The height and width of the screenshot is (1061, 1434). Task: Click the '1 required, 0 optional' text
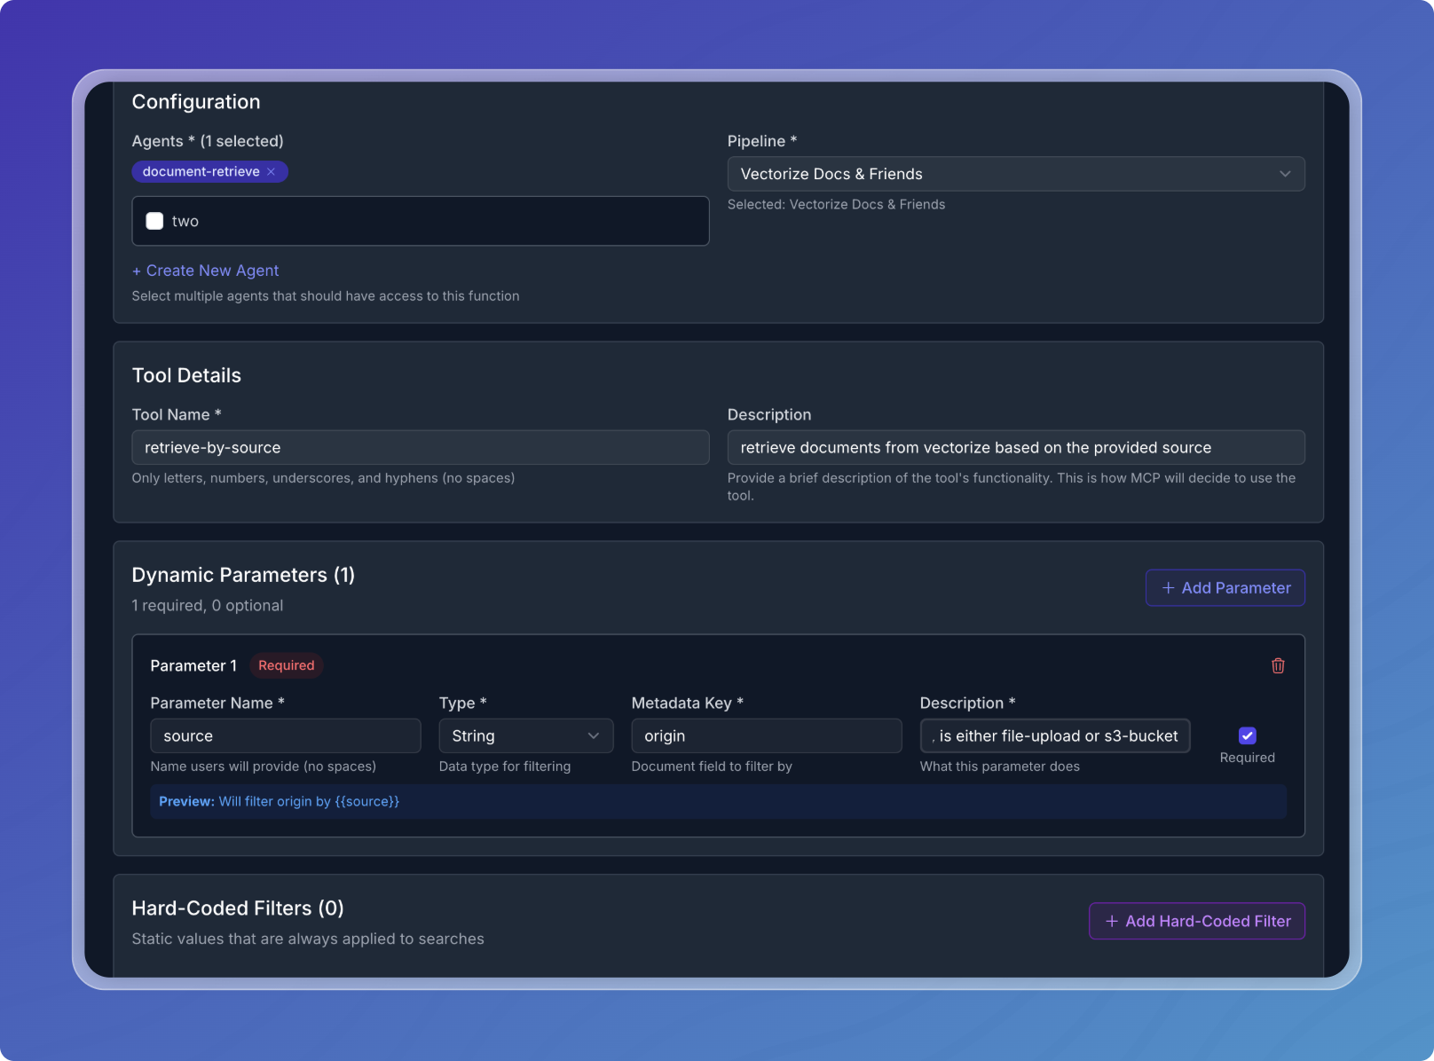208,606
